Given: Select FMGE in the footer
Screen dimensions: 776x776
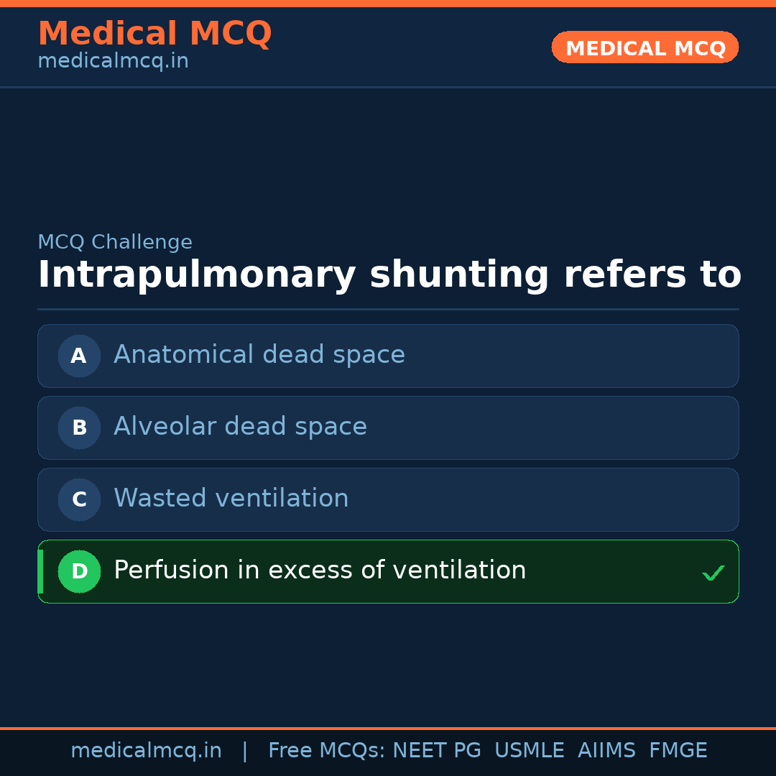Looking at the screenshot, I should pos(678,751).
